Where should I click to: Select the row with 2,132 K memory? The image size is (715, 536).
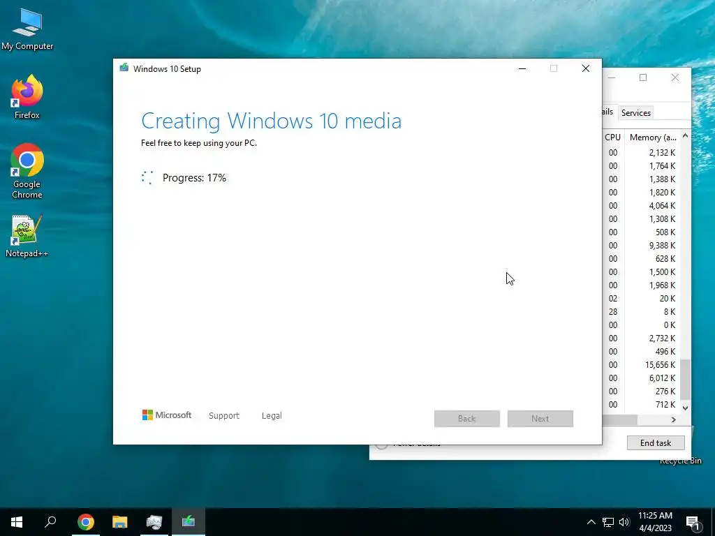pos(642,153)
